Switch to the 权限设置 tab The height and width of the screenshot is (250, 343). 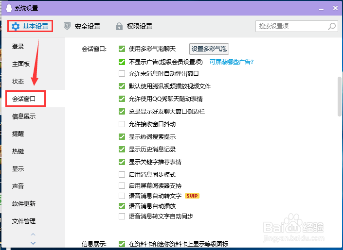[x=134, y=26]
